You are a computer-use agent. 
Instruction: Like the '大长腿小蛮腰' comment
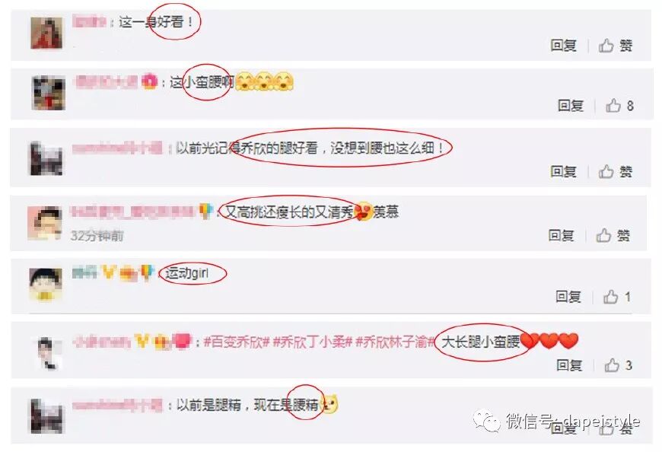coord(618,365)
